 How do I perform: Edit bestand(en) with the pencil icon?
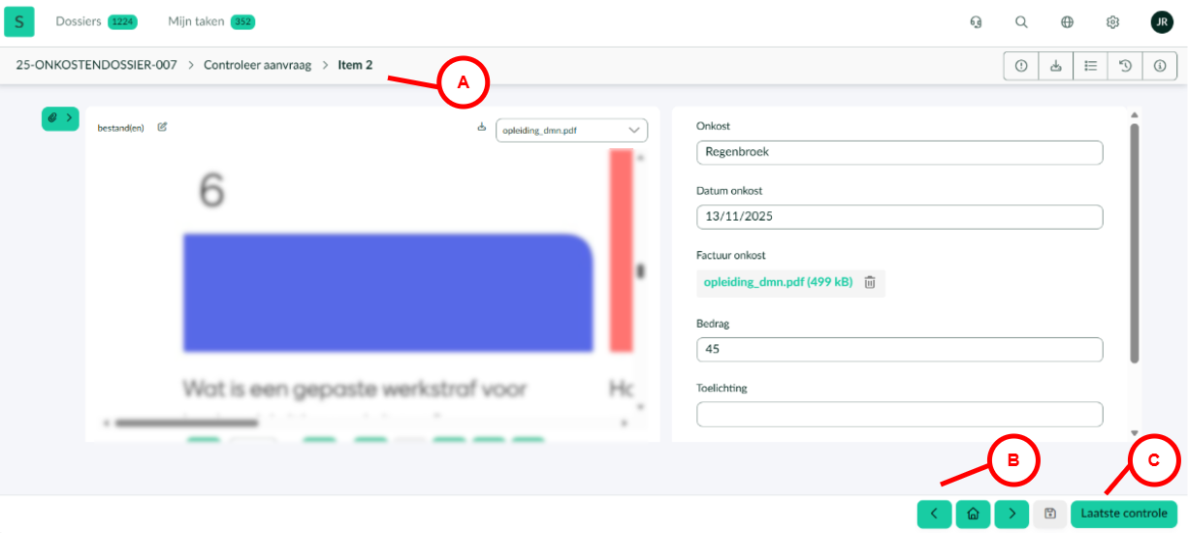tap(162, 127)
